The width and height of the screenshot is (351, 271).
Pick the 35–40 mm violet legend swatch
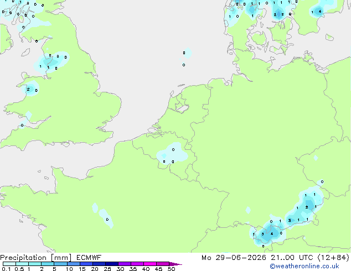coord(137,264)
